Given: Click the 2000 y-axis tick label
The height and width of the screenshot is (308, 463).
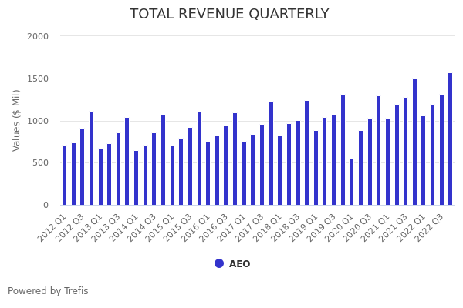Looking at the screenshot, I should pos(38,36).
